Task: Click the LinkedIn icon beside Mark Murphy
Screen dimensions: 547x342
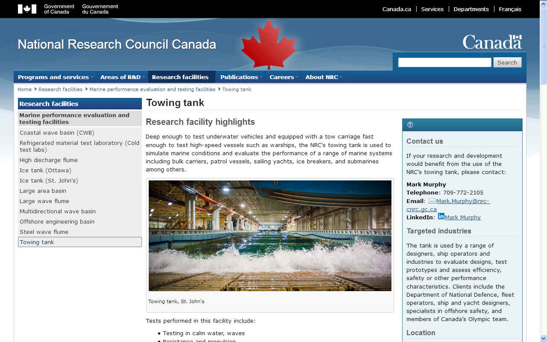Action: coord(441,216)
